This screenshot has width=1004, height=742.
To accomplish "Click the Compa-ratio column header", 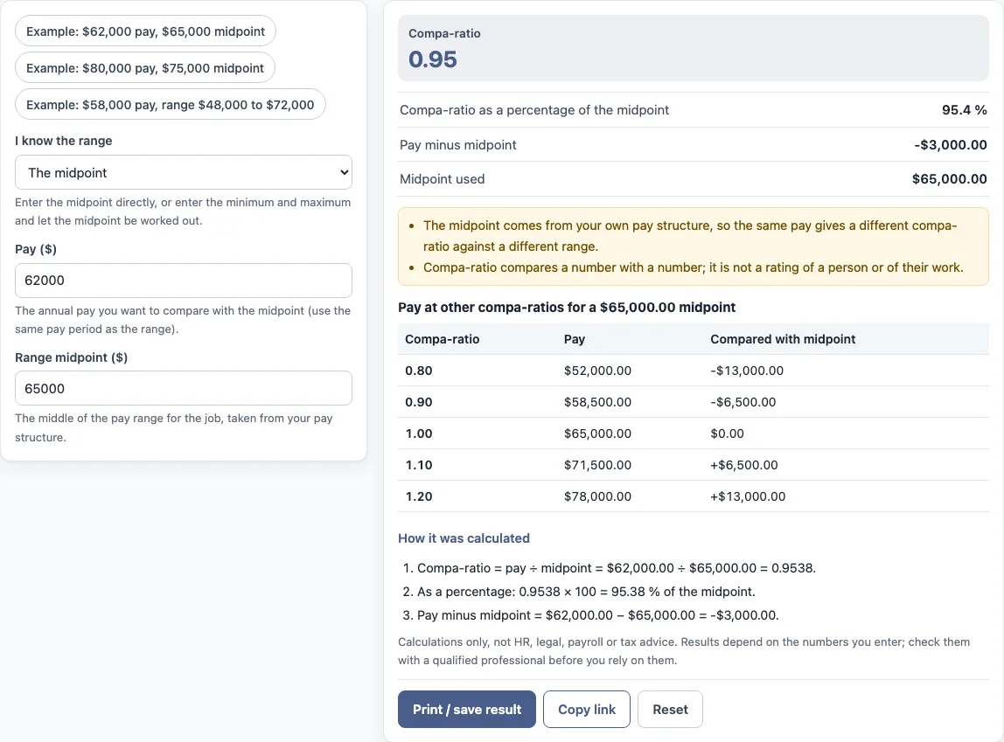I will tap(442, 339).
